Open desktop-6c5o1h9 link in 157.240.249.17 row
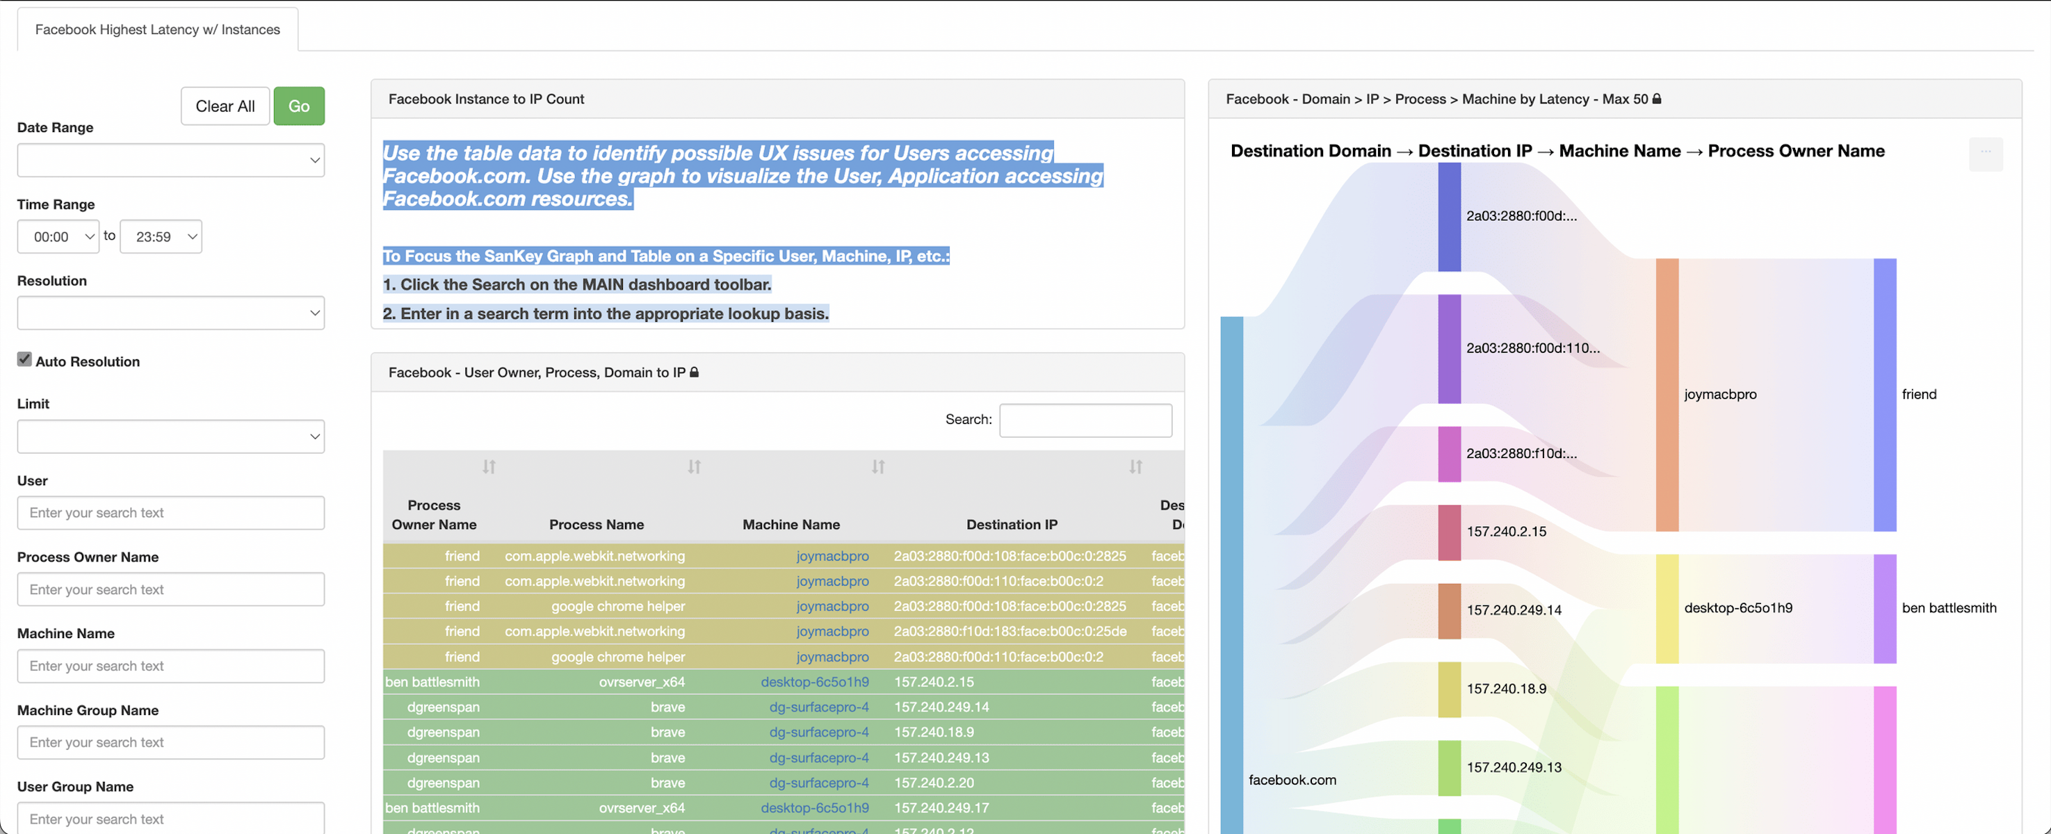This screenshot has width=2051, height=834. coord(815,808)
